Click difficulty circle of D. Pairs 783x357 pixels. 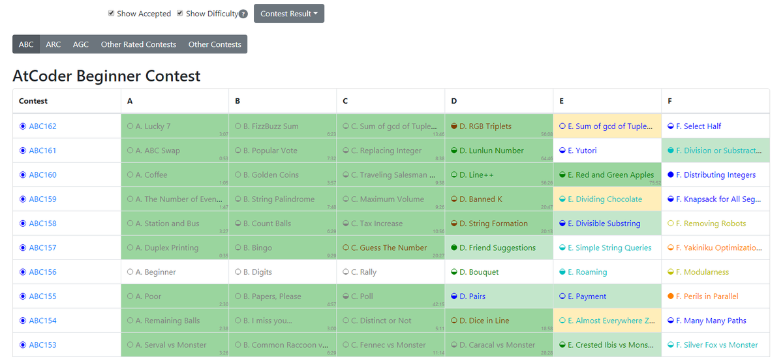[x=454, y=296]
